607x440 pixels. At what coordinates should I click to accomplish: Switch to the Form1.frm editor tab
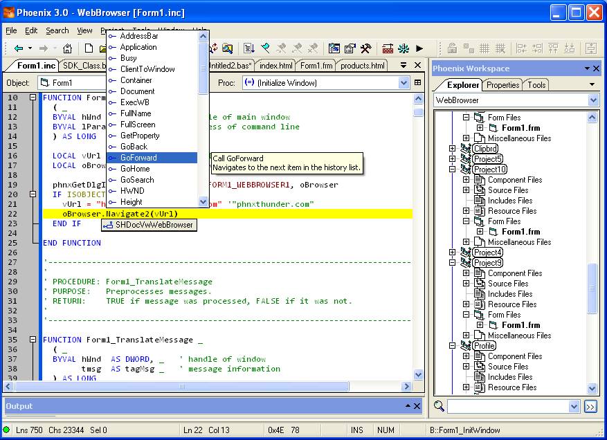pyautogui.click(x=316, y=66)
